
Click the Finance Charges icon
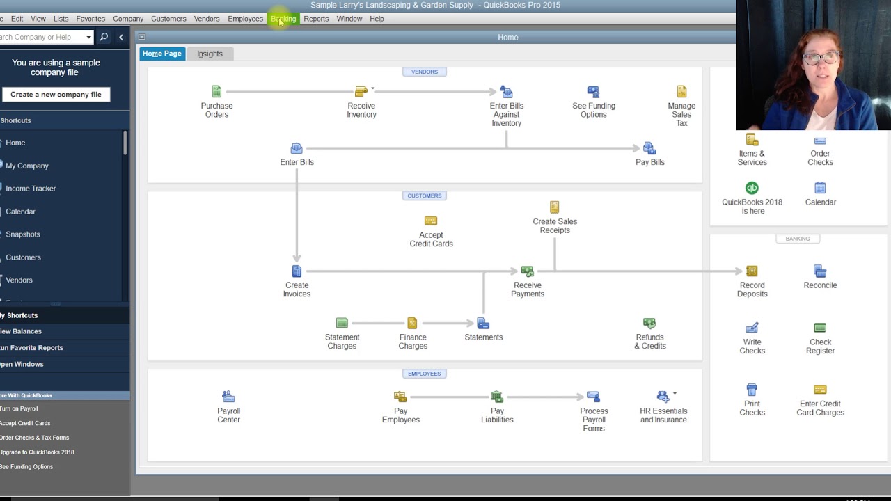click(x=412, y=323)
